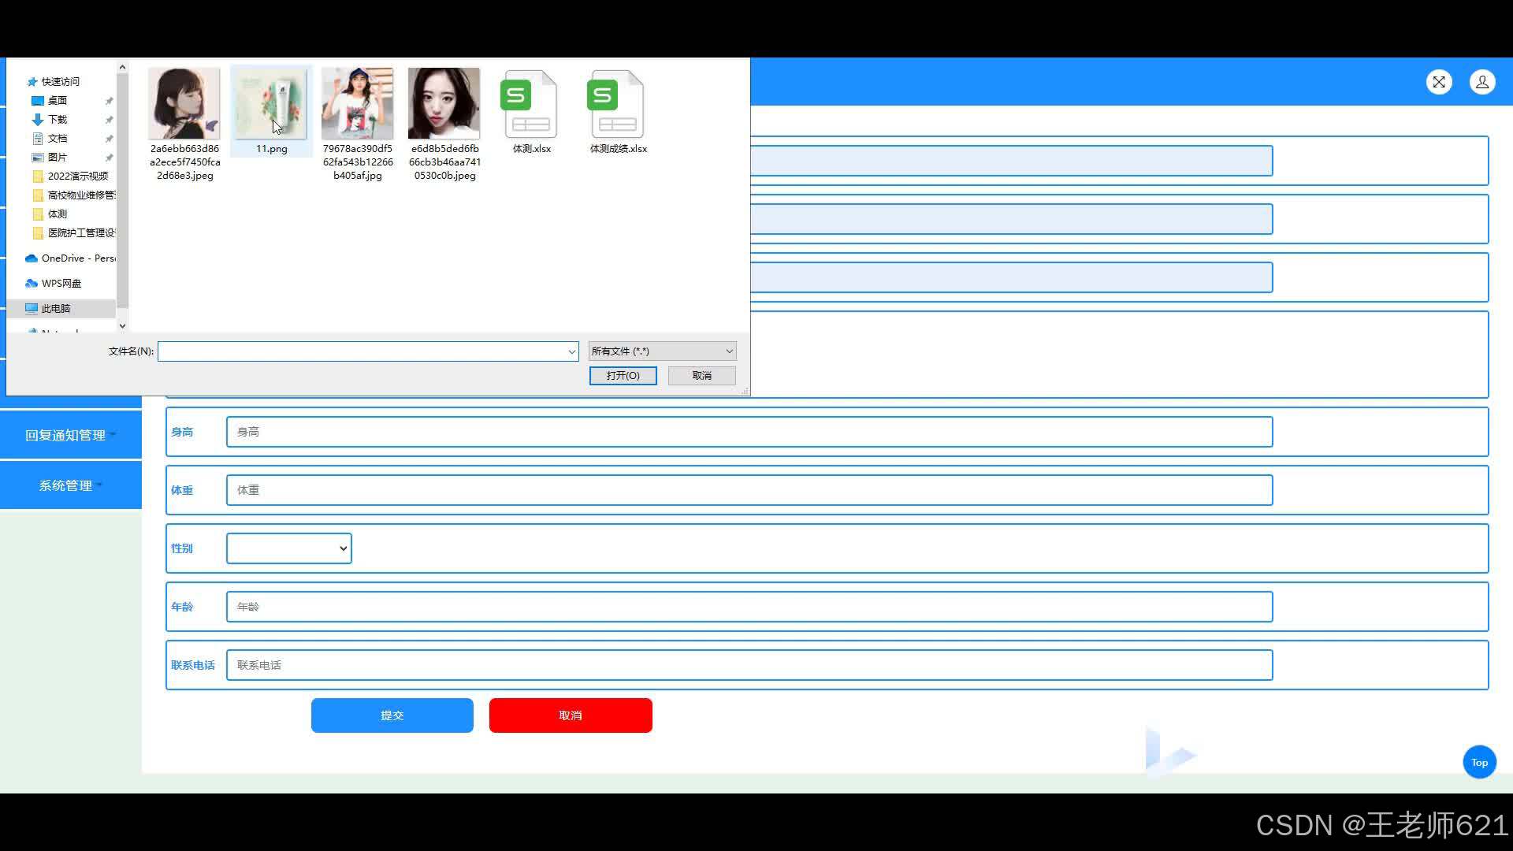The width and height of the screenshot is (1513, 851).
Task: Open the 性别 gender select dropdown
Action: pyautogui.click(x=288, y=548)
